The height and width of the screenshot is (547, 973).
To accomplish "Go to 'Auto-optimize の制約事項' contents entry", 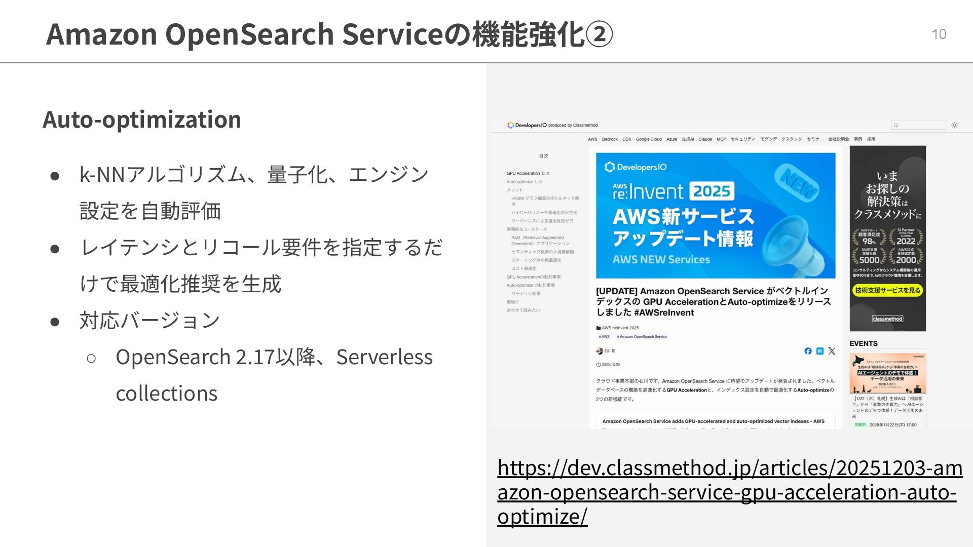I will [x=531, y=285].
